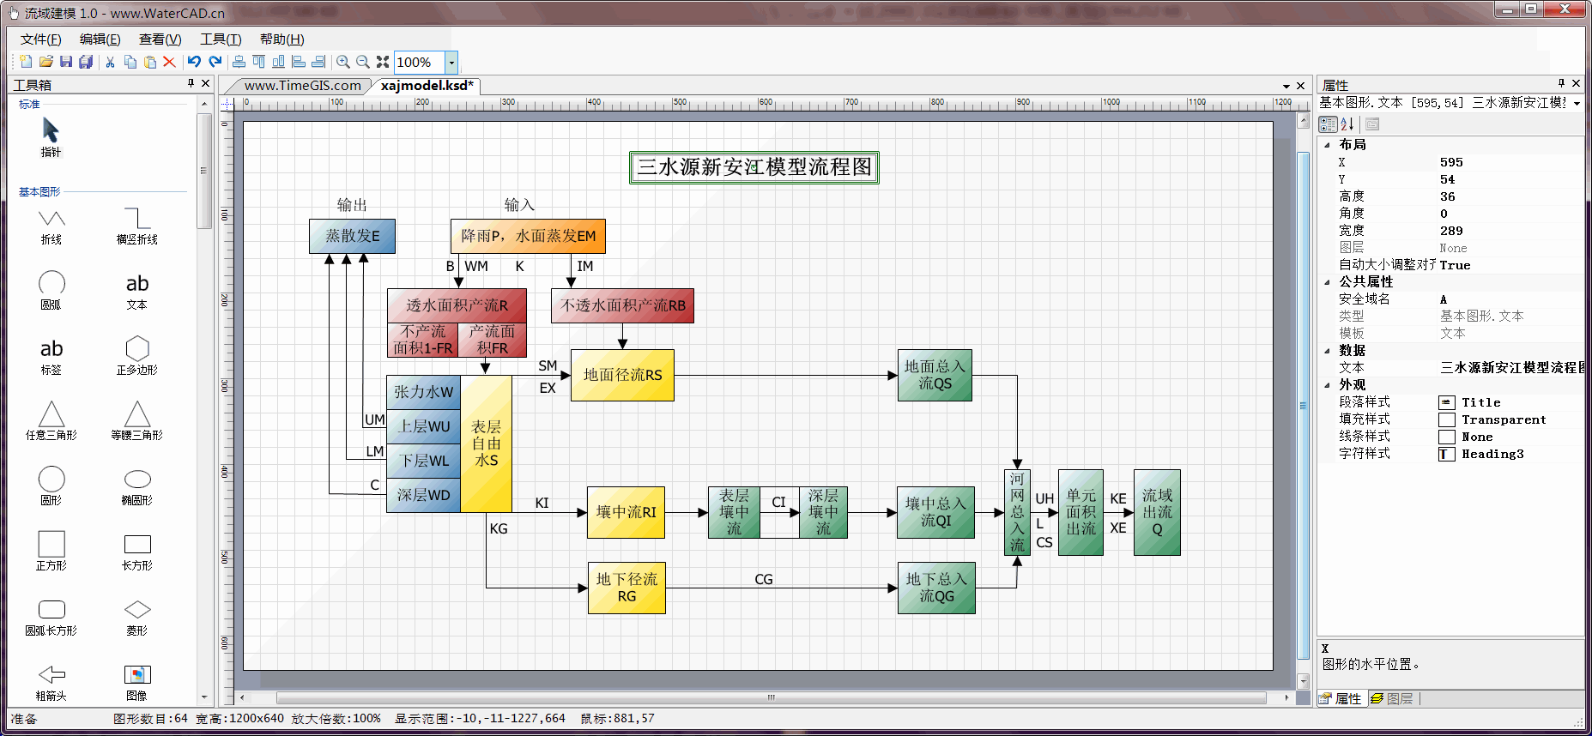This screenshot has width=1592, height=736.
Task: Switch to the xajmodel.ksd tab
Action: [x=427, y=86]
